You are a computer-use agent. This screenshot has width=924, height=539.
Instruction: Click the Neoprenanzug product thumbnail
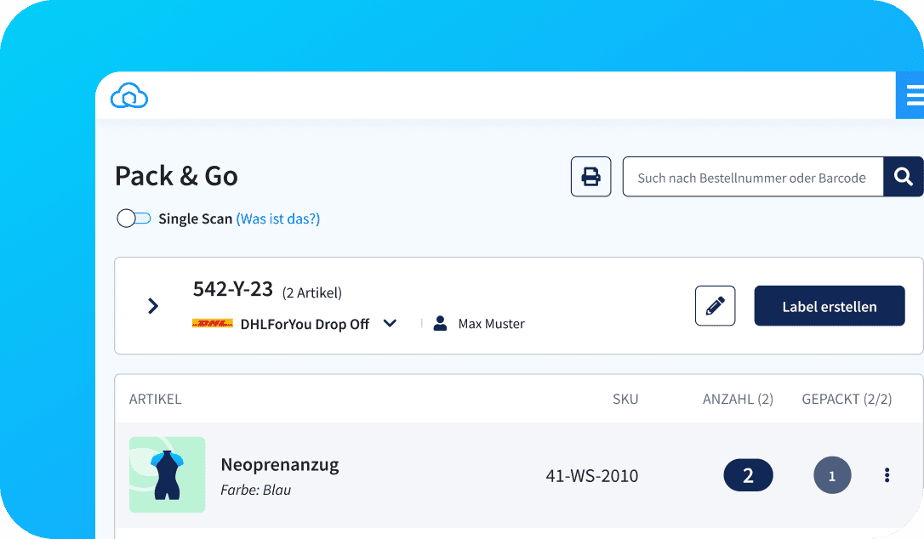167,474
